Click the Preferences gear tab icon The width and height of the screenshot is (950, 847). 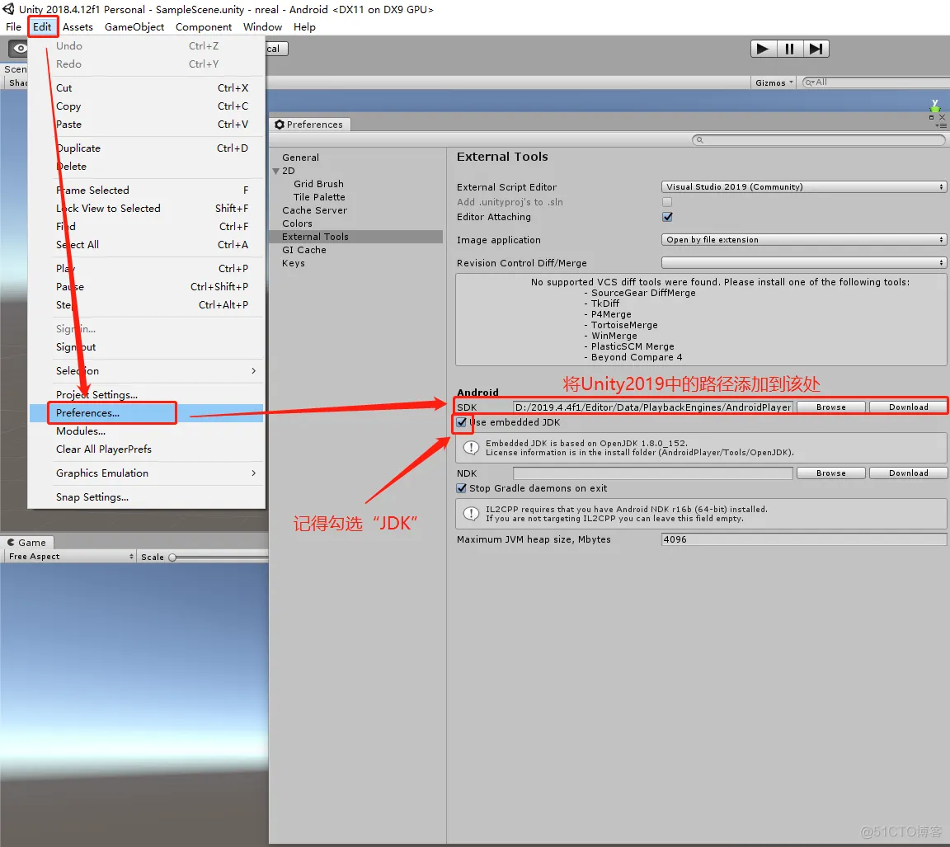280,125
